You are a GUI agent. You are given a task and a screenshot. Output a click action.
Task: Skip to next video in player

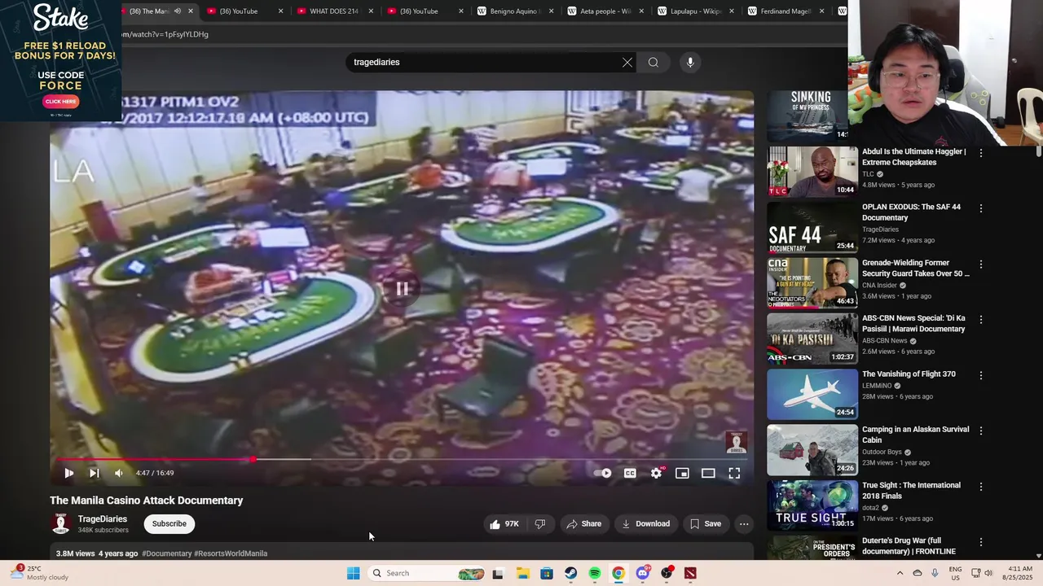94,473
